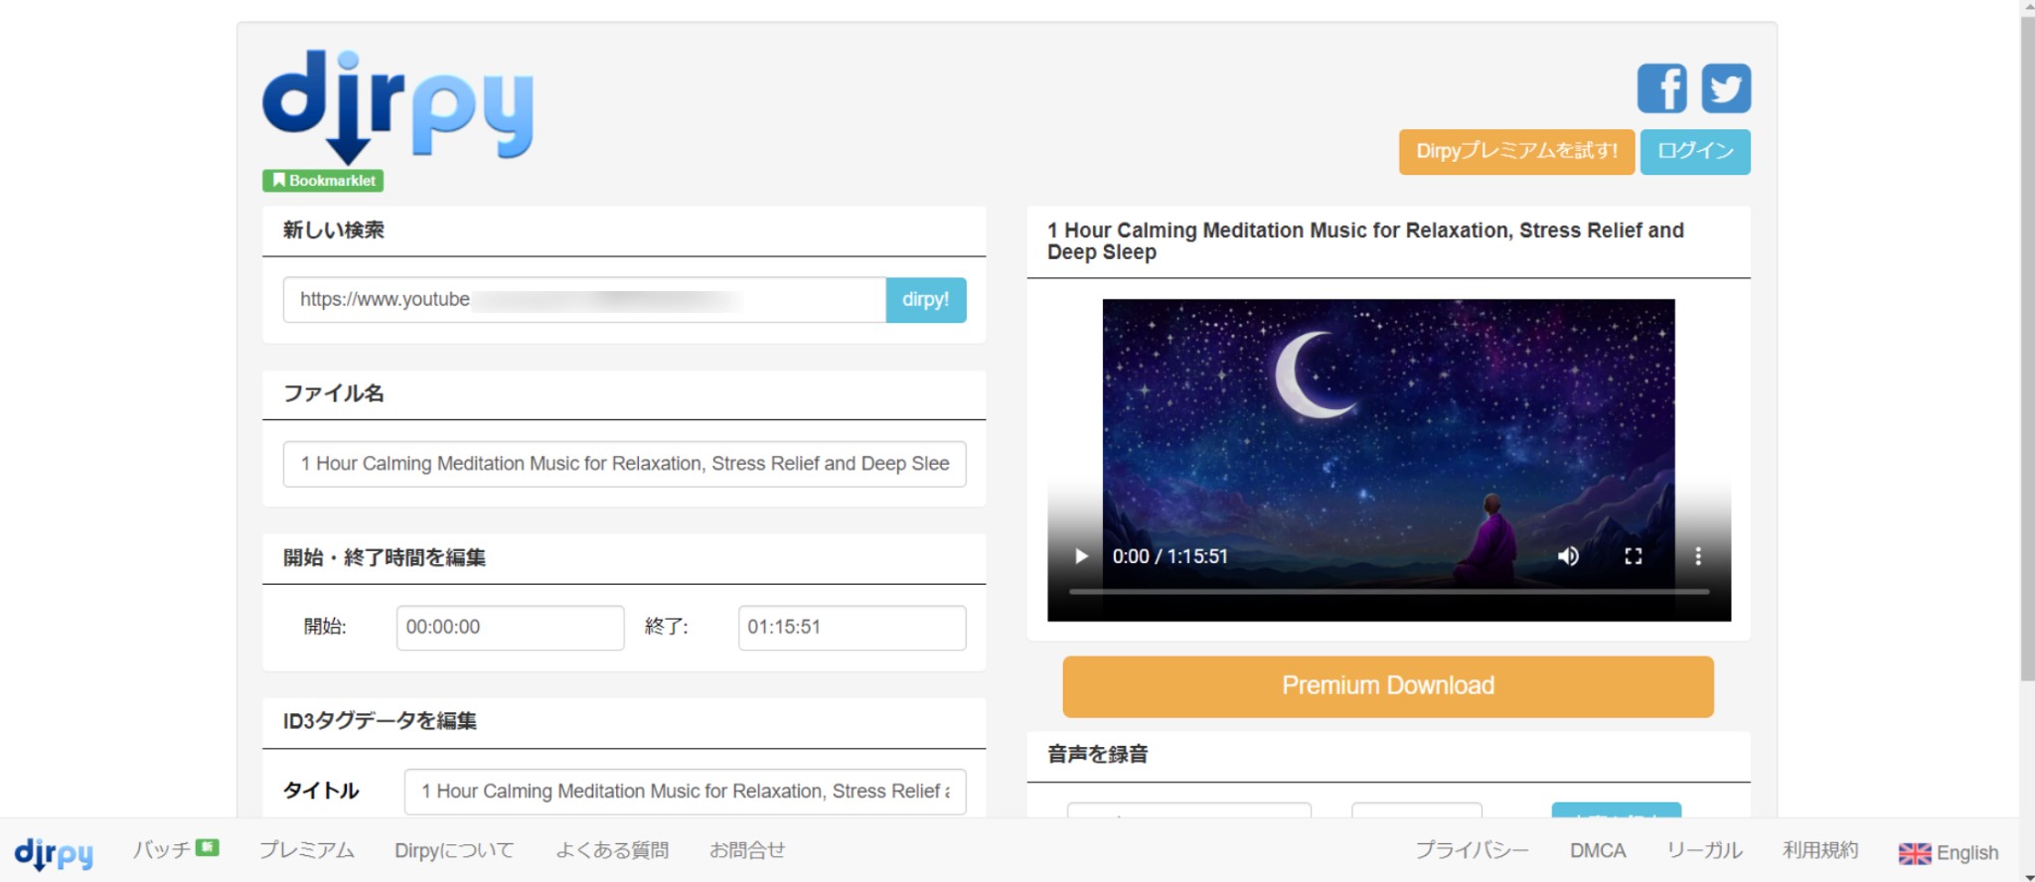Click the 音声を録音 heading

(1098, 755)
